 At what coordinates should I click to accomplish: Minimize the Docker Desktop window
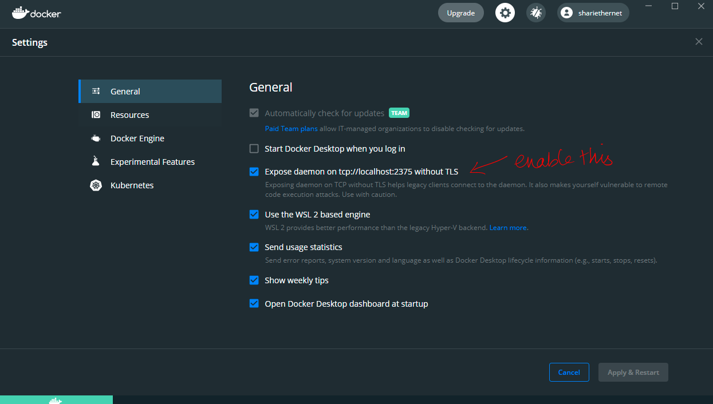tap(648, 6)
